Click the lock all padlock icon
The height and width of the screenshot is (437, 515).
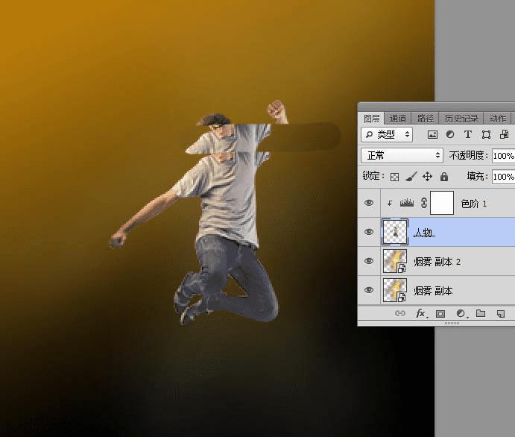(444, 177)
